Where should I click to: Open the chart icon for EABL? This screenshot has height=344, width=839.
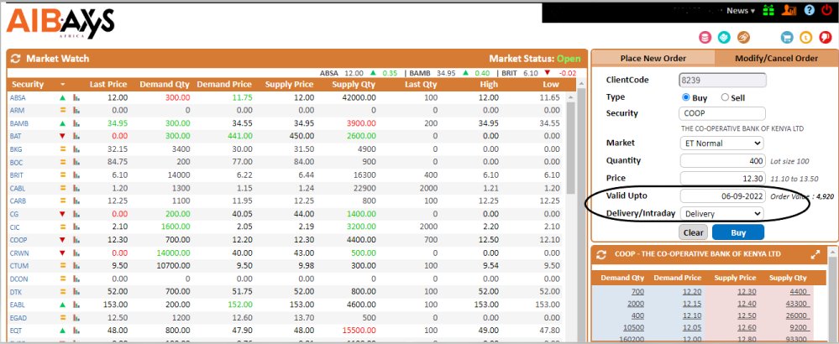click(76, 305)
